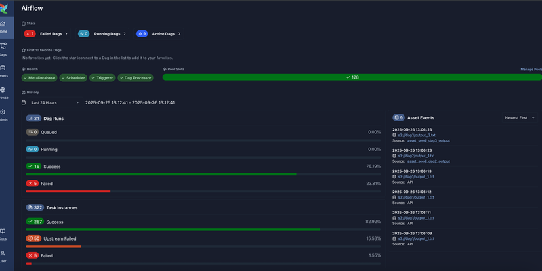Click the red failed Dags count badge
The height and width of the screenshot is (271, 542).
coord(30,33)
